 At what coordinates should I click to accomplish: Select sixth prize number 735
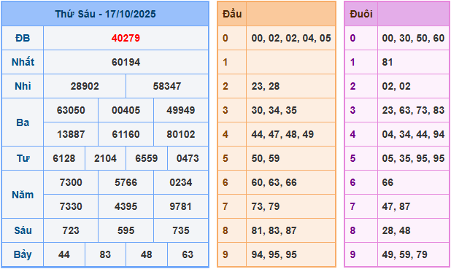(x=181, y=230)
